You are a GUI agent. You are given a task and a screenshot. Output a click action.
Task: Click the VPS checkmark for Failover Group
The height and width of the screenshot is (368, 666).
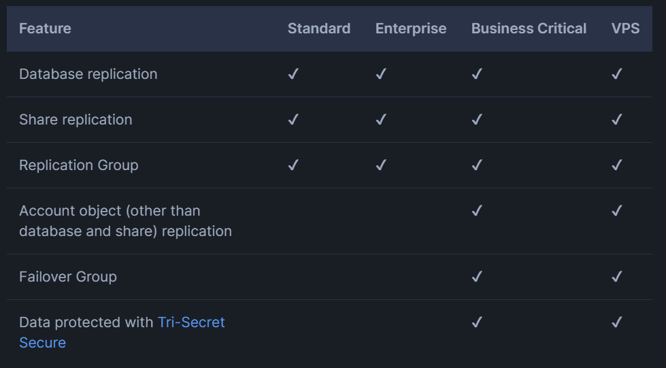coord(617,277)
